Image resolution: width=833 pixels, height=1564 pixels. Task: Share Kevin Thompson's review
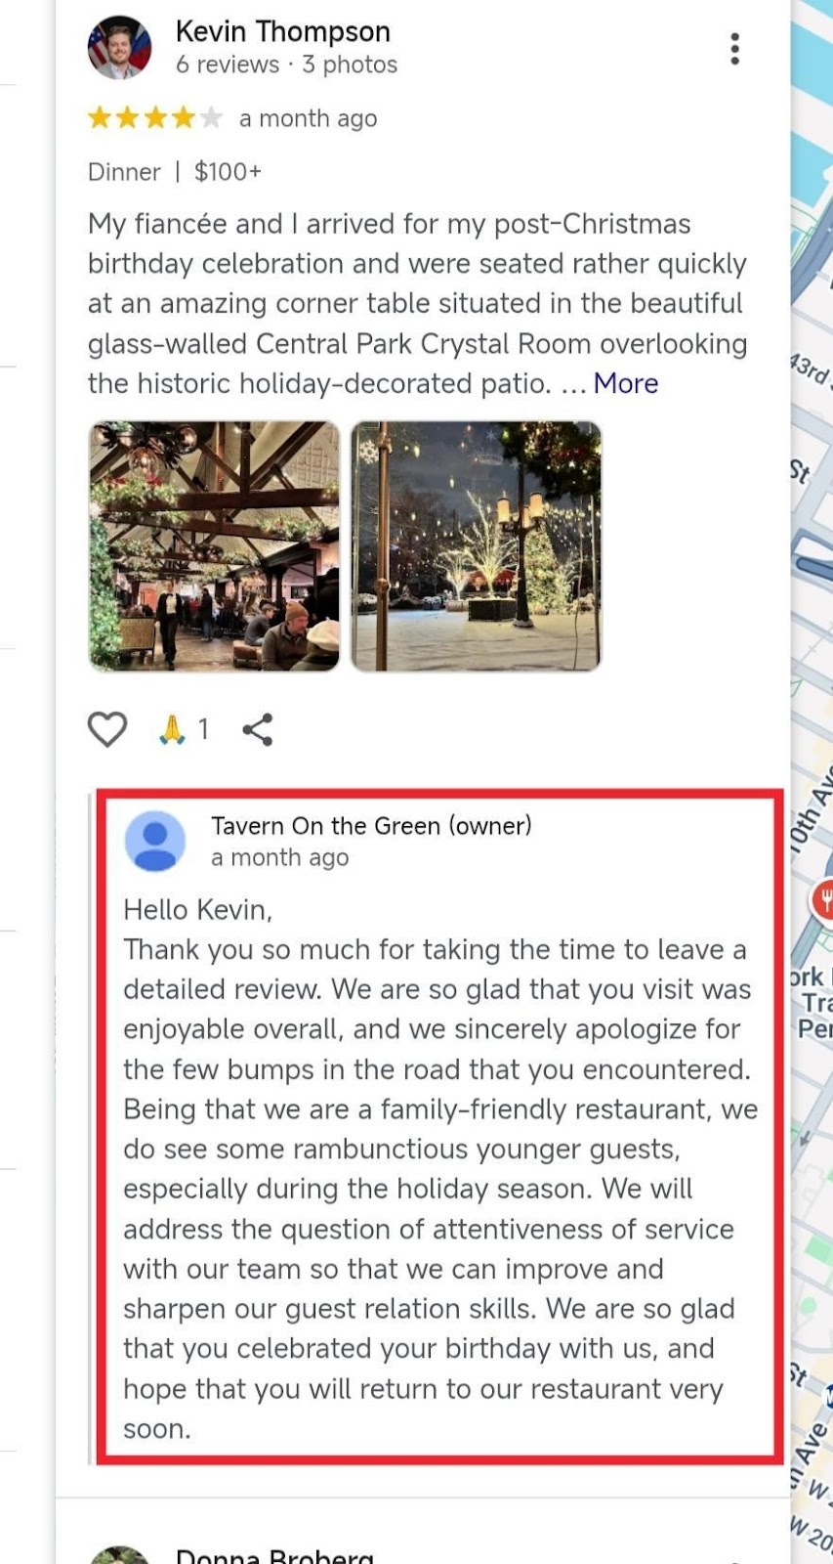coord(258,729)
